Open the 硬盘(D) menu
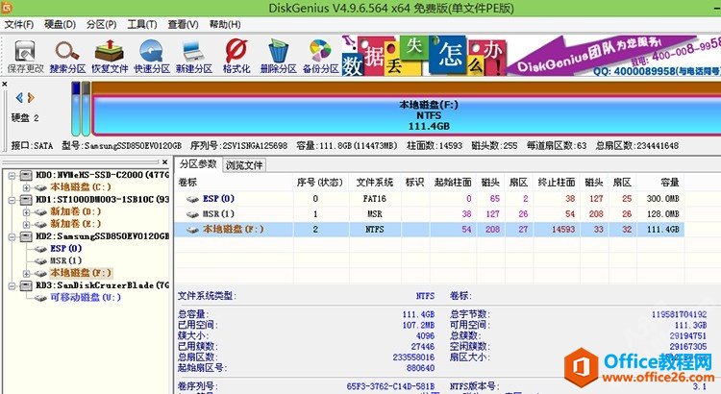 [x=61, y=24]
